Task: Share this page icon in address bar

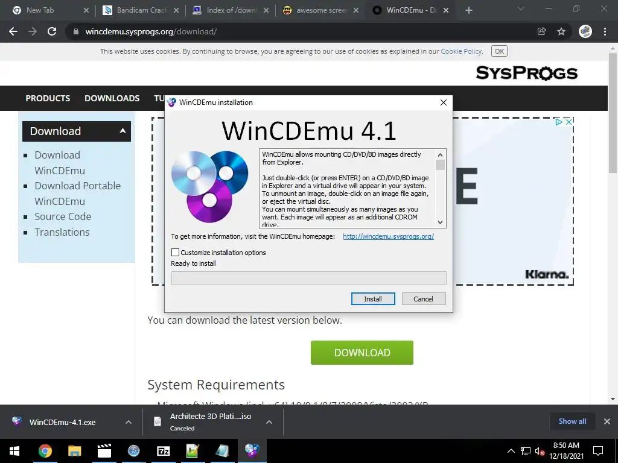Action: (542, 31)
